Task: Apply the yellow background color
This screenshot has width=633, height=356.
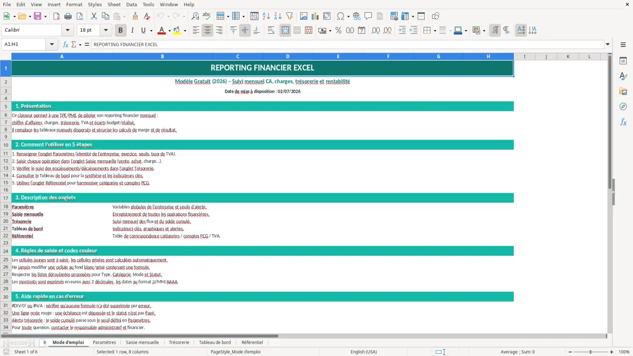Action: point(177,31)
